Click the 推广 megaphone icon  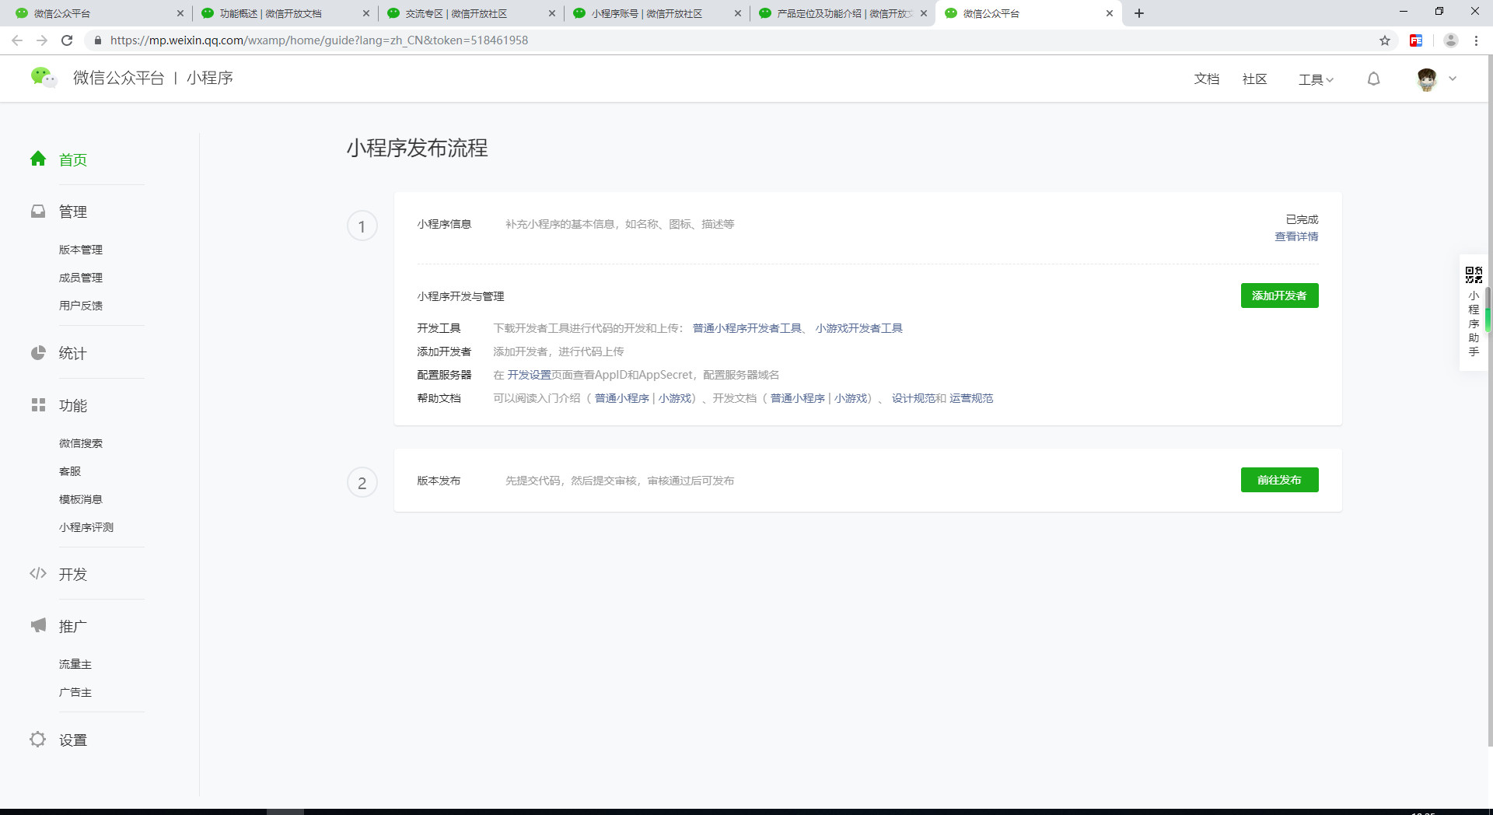tap(38, 625)
